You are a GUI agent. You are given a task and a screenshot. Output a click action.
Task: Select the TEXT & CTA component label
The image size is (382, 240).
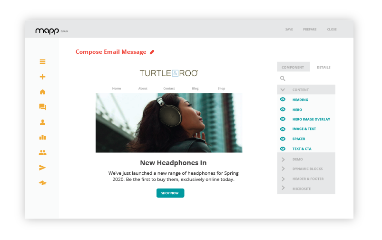pyautogui.click(x=302, y=149)
